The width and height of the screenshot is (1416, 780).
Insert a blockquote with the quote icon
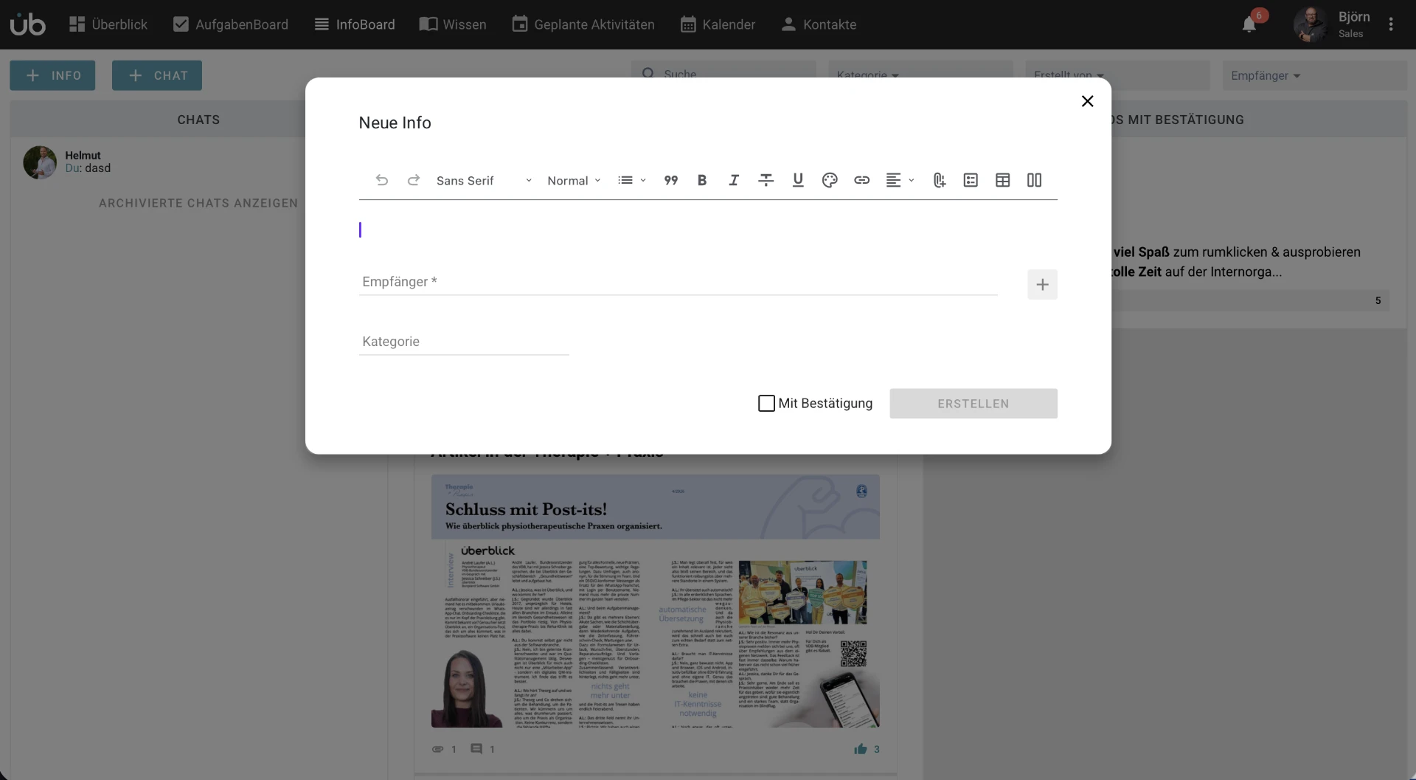pos(670,180)
